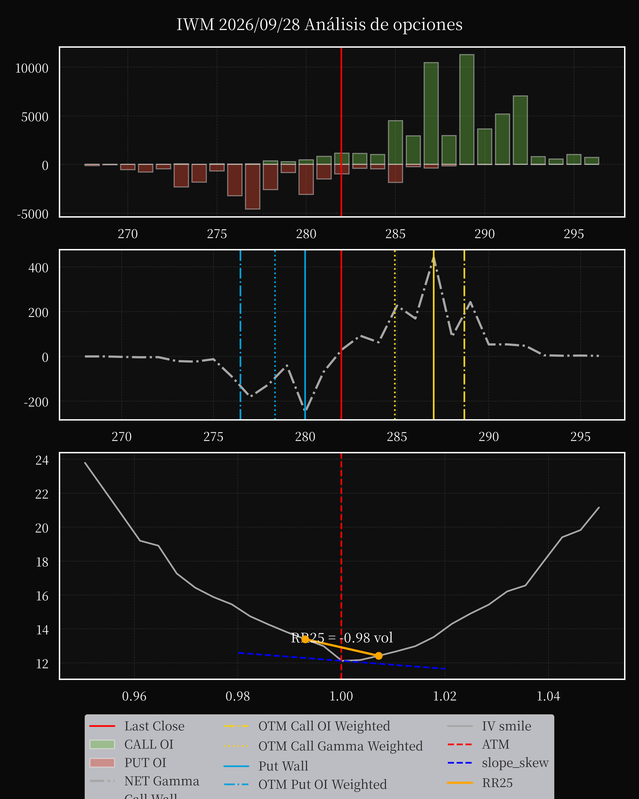Click the green call bar at strike 292

pyautogui.click(x=521, y=130)
